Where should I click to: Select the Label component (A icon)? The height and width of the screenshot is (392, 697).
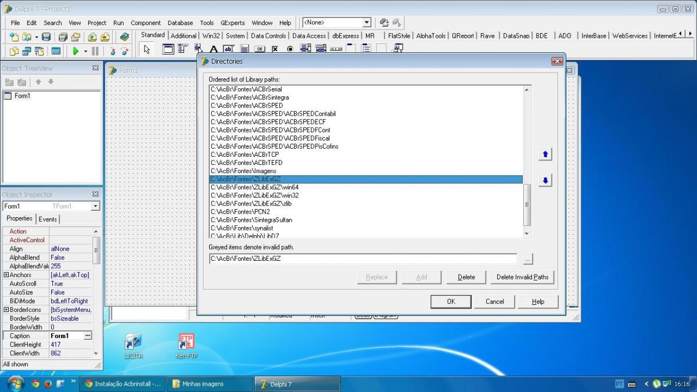tap(214, 49)
